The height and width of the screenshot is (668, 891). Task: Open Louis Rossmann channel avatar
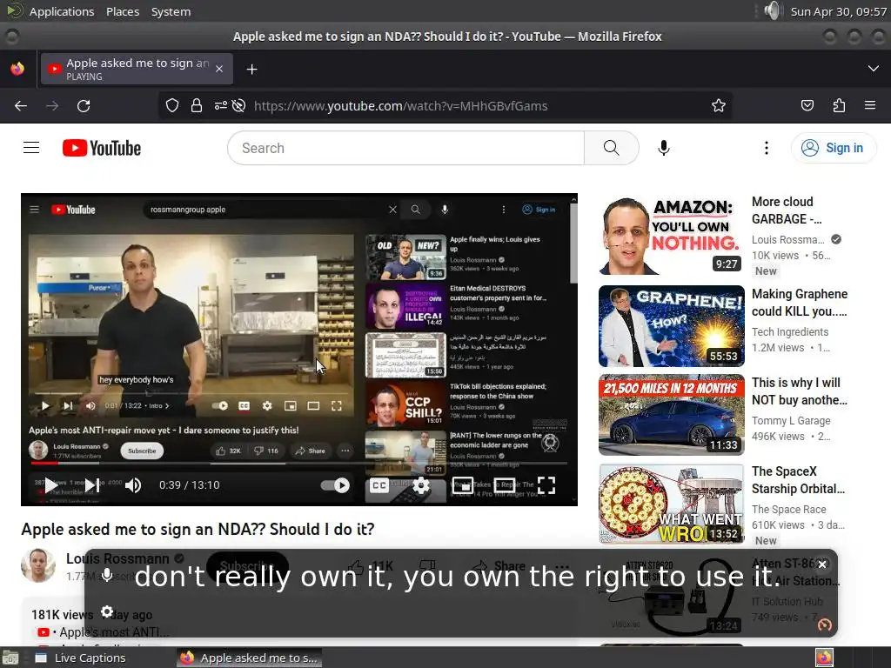[38, 565]
